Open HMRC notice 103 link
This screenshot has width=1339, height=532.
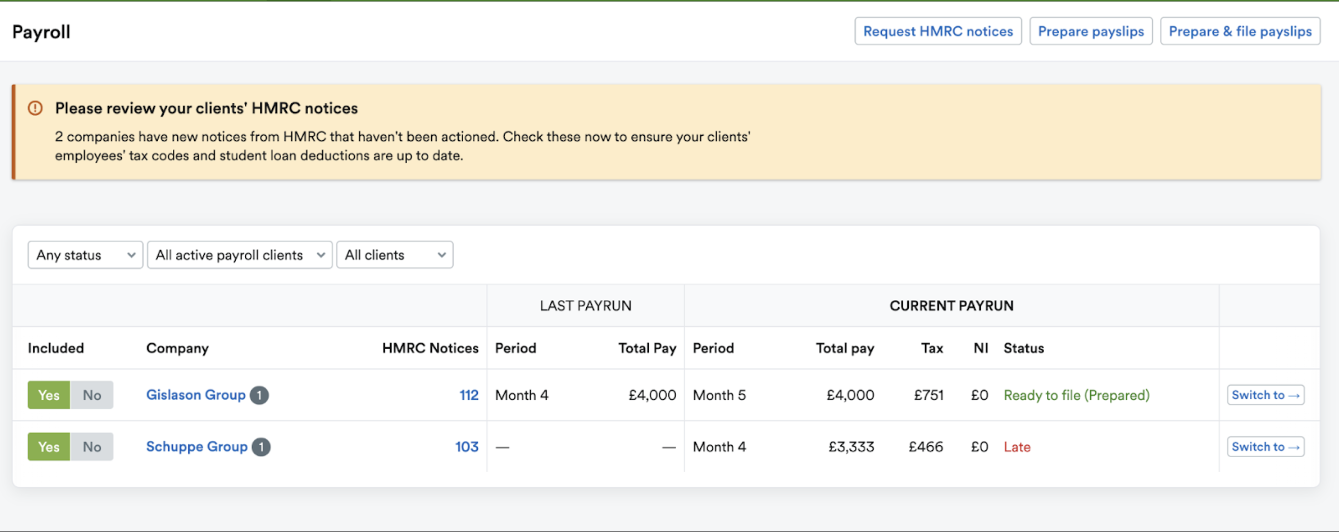(467, 447)
